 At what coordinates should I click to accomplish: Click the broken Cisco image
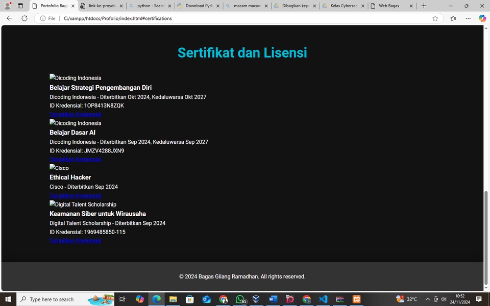point(59,168)
